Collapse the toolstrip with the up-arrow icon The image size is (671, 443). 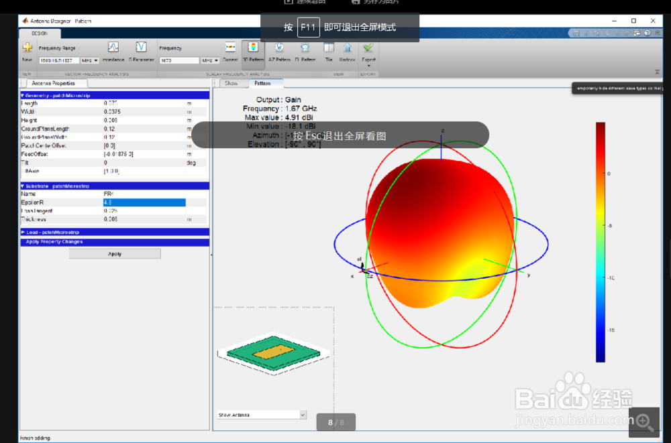(x=658, y=72)
